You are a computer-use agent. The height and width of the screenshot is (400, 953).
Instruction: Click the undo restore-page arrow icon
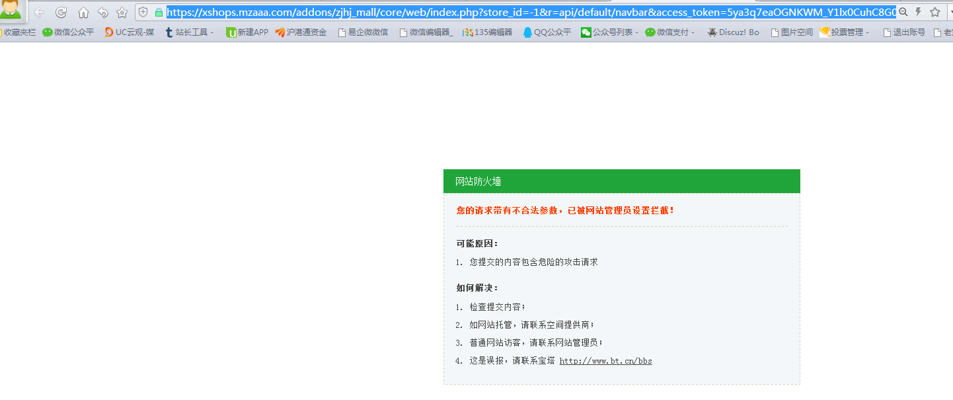(102, 12)
